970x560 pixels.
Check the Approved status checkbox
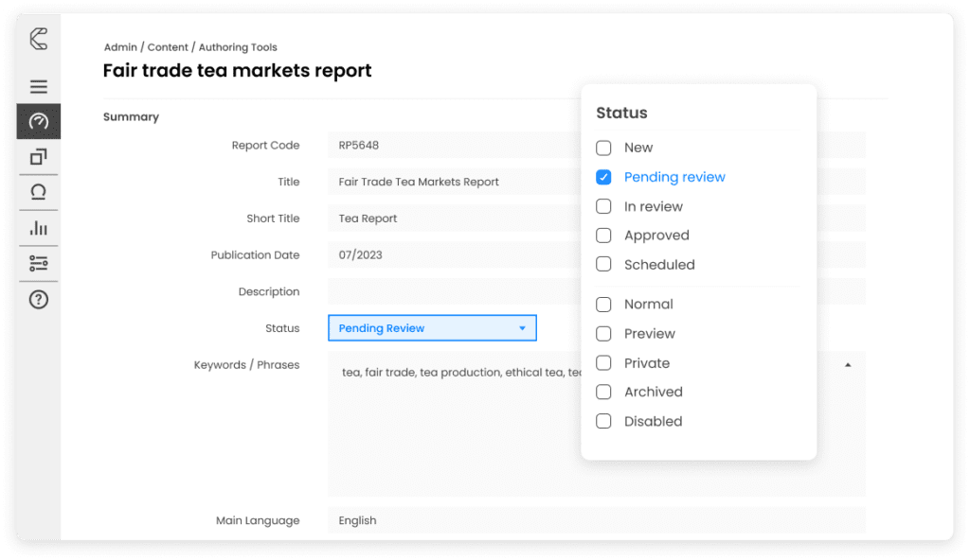(x=603, y=236)
